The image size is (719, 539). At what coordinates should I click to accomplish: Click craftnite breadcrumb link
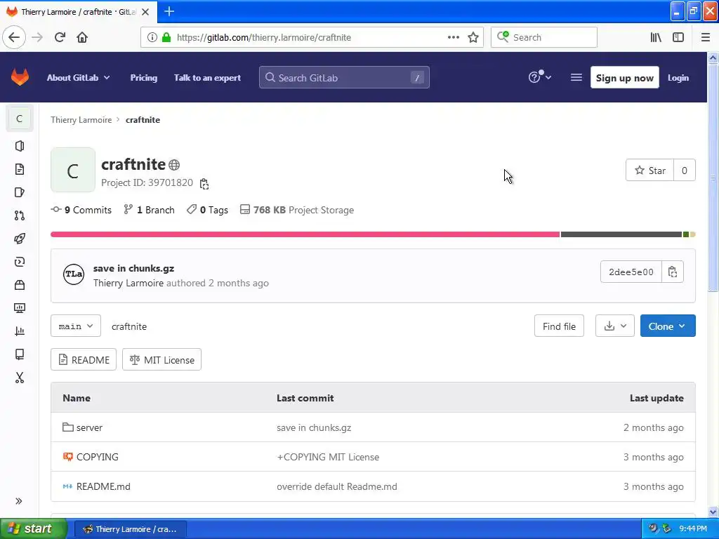(143, 119)
